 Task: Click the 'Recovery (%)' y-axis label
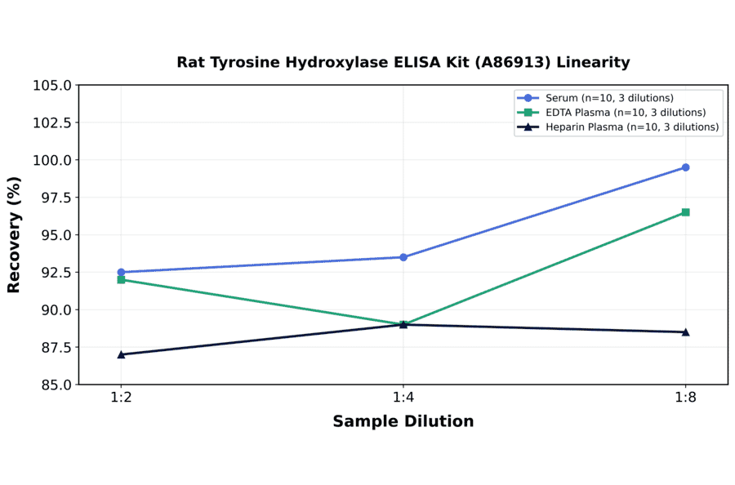click(x=14, y=235)
